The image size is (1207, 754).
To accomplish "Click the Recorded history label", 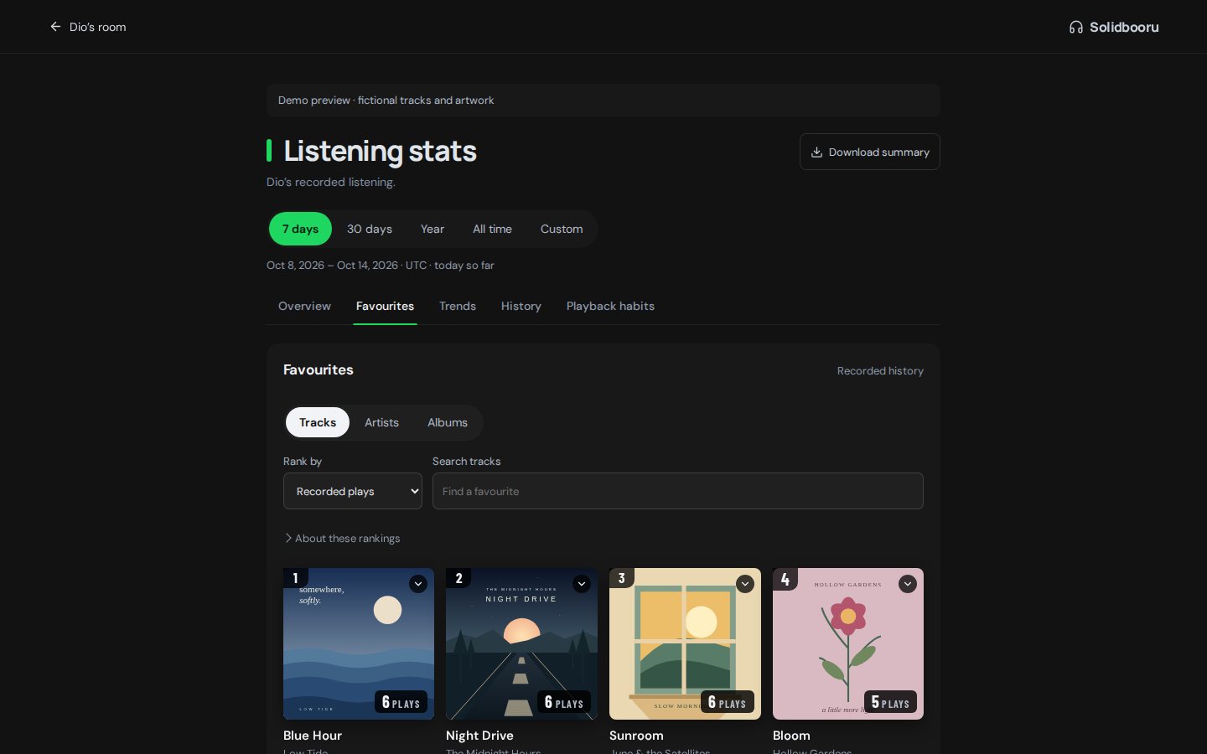I will click(x=880, y=371).
